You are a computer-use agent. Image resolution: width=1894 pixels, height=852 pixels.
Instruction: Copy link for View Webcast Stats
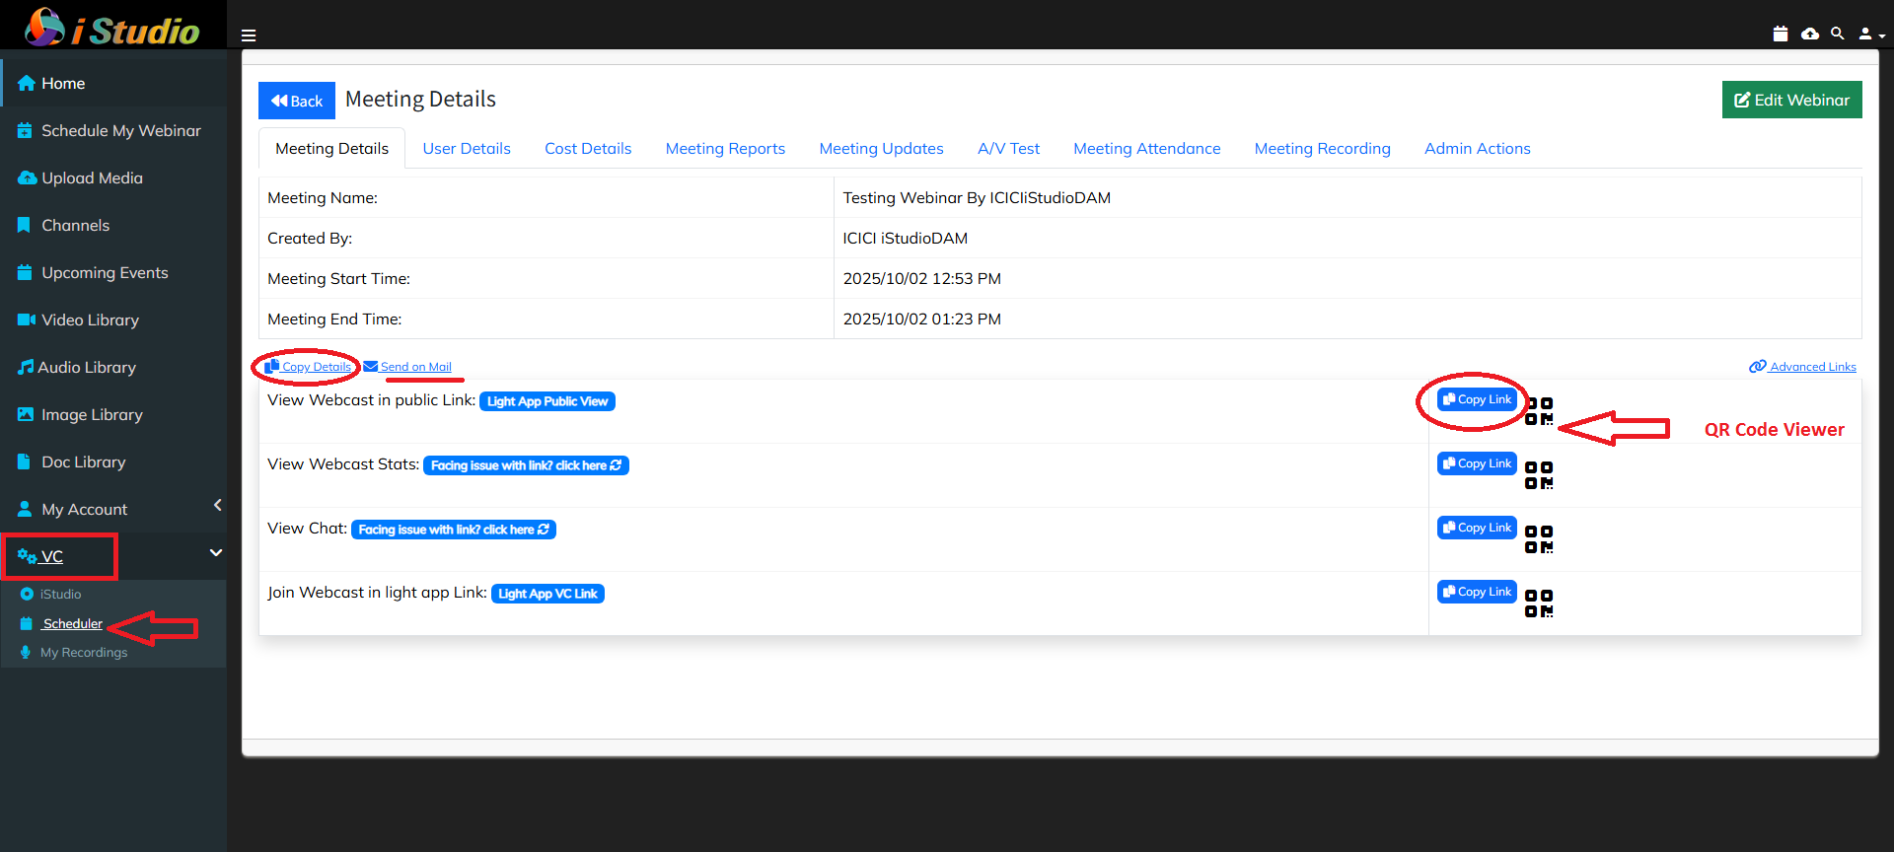pyautogui.click(x=1477, y=463)
